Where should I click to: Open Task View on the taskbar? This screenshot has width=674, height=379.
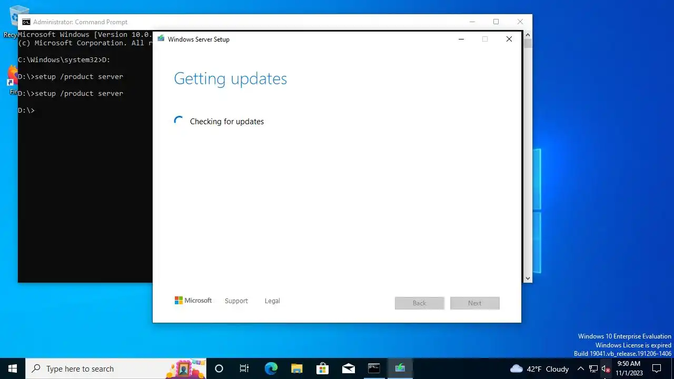244,368
